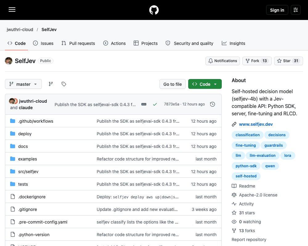Open the commit hash 7873e5a
This screenshot has height=246, width=308.
pos(172,104)
